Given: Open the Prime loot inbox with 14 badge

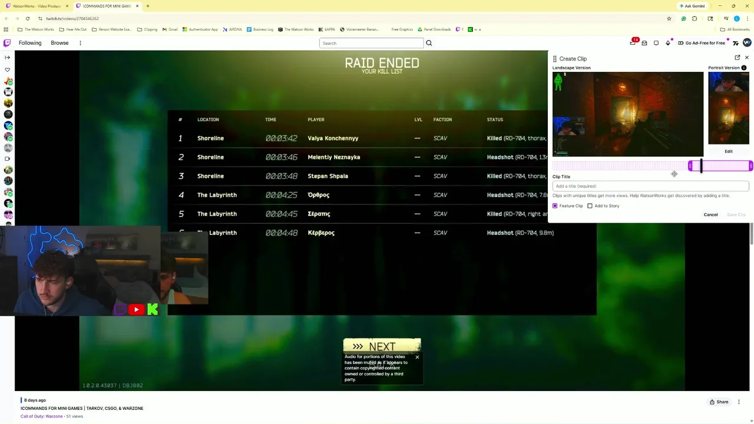Looking at the screenshot, I should tap(633, 42).
